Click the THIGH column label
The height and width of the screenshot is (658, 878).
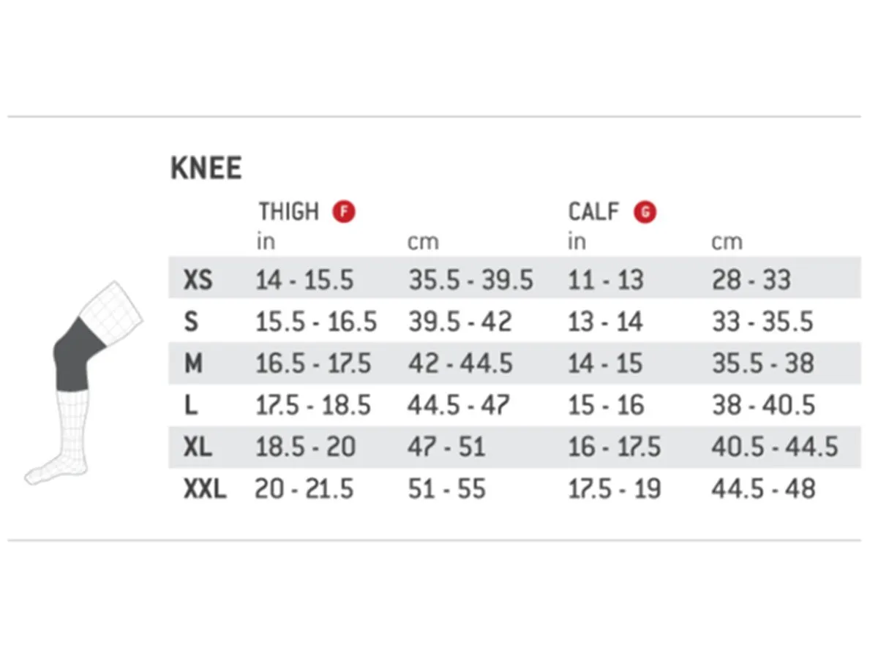tap(289, 212)
